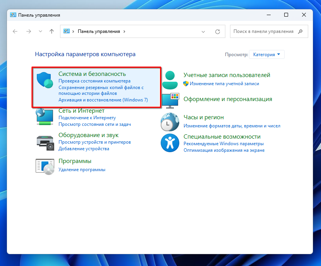The width and height of the screenshot is (321, 266).
Task: Open the Hardware and Sound printer icon
Action: coord(45,143)
